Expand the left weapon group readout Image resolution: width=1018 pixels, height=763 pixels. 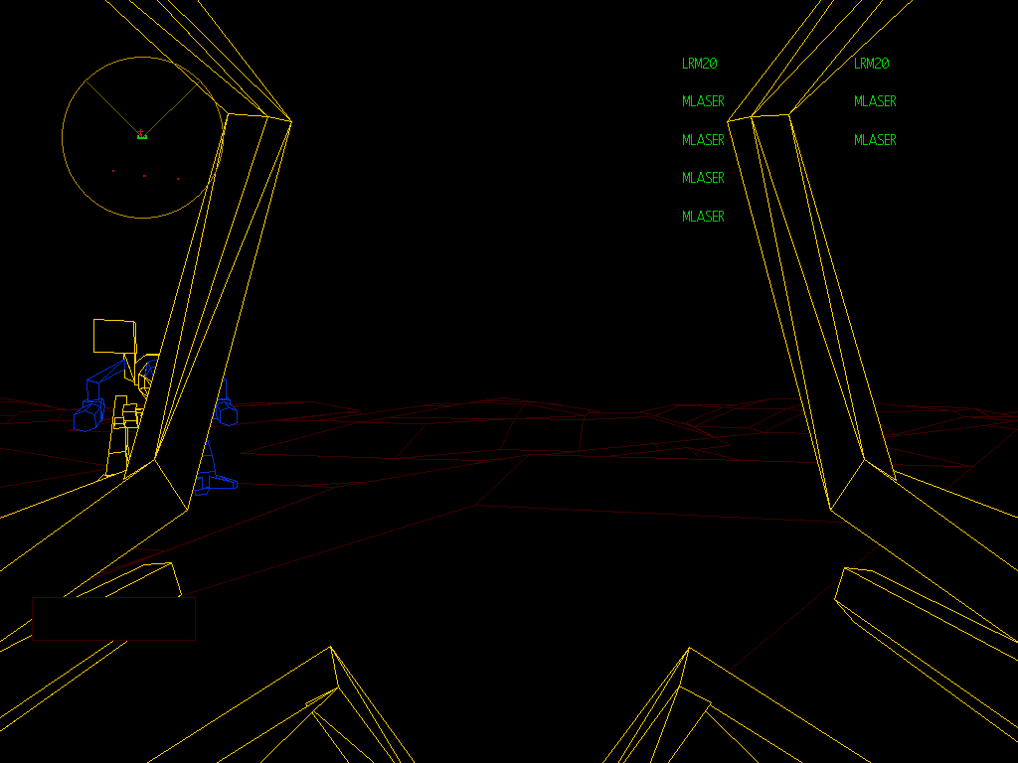[702, 139]
